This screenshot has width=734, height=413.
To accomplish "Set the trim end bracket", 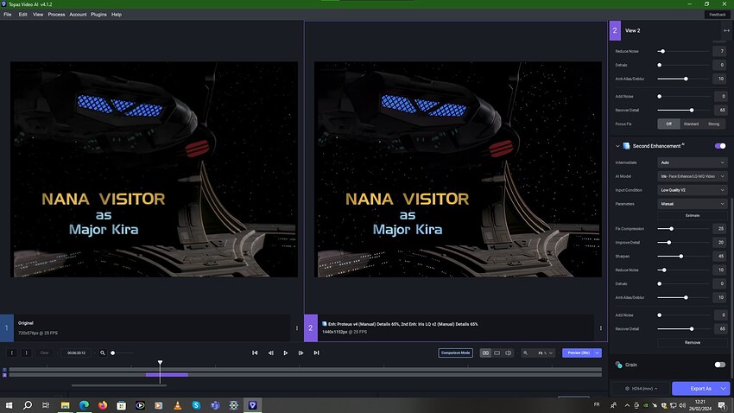I will click(26, 353).
